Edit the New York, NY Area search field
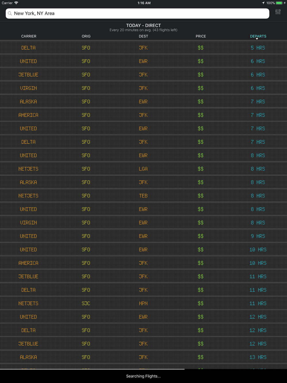The height and width of the screenshot is (383, 287). [137, 13]
